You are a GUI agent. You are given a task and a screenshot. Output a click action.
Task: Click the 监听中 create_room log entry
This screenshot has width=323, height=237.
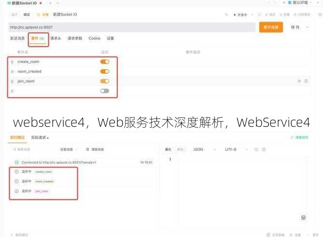pyautogui.click(x=37, y=172)
